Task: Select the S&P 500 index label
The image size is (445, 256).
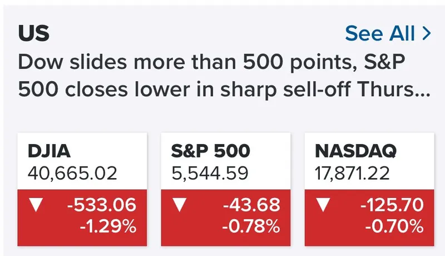Action: [210, 151]
